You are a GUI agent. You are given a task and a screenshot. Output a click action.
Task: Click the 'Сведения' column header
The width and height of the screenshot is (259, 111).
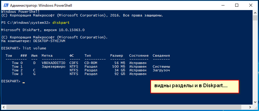pyautogui.click(x=161, y=56)
